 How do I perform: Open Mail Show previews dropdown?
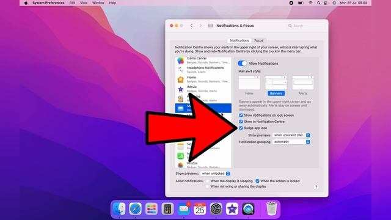pyautogui.click(x=291, y=135)
